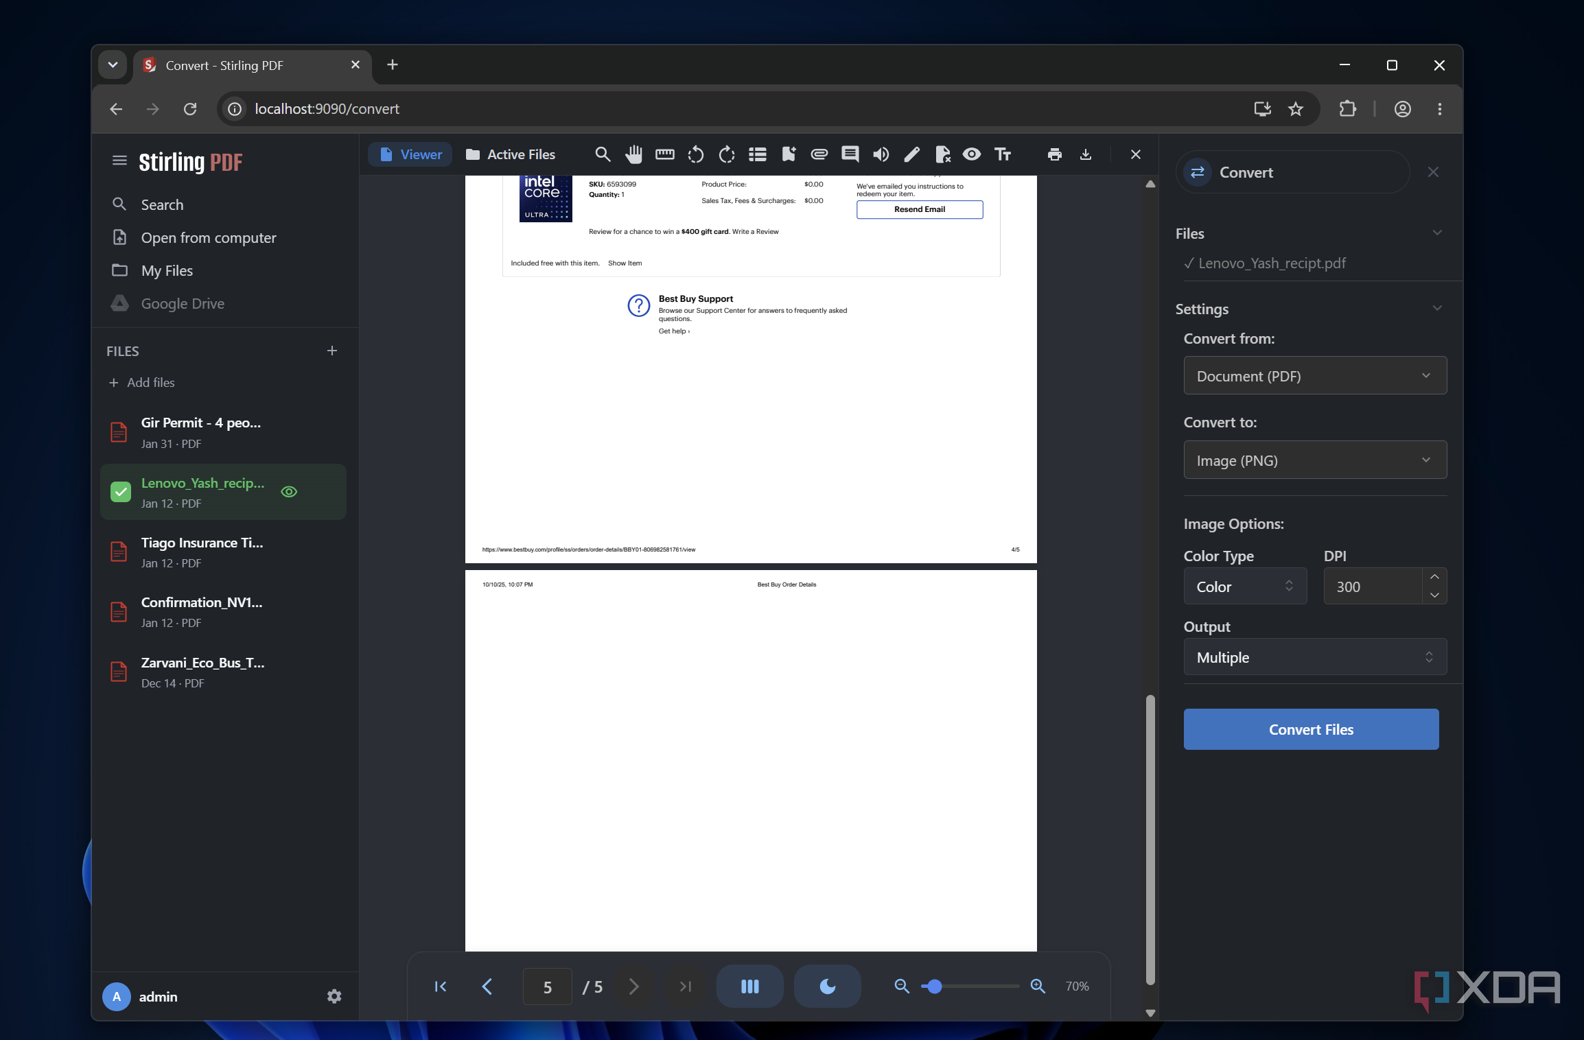Open the Color Type dropdown
This screenshot has height=1040, width=1584.
pos(1245,586)
